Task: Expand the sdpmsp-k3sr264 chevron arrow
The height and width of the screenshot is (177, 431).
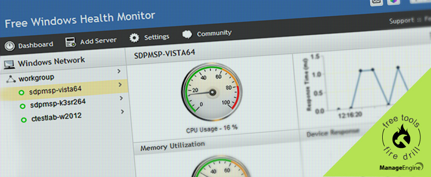Action: (x=121, y=98)
